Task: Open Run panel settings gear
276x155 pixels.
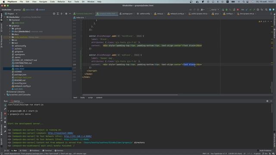Action: pos(267,101)
